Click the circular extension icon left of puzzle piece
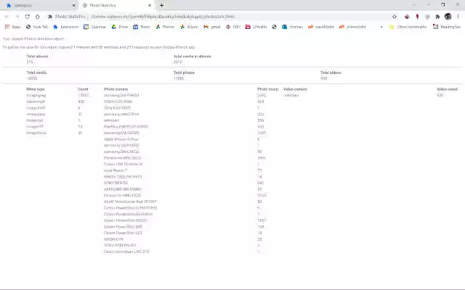This screenshot has height=290, width=465. click(x=427, y=17)
